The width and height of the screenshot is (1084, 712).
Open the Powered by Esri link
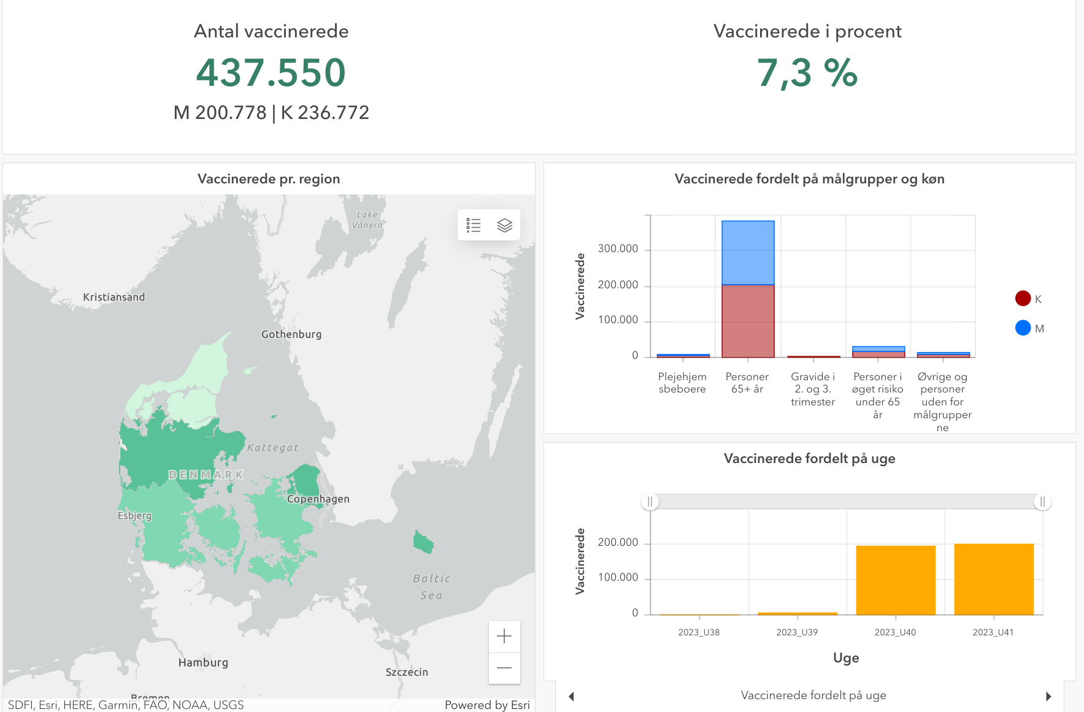tap(487, 705)
